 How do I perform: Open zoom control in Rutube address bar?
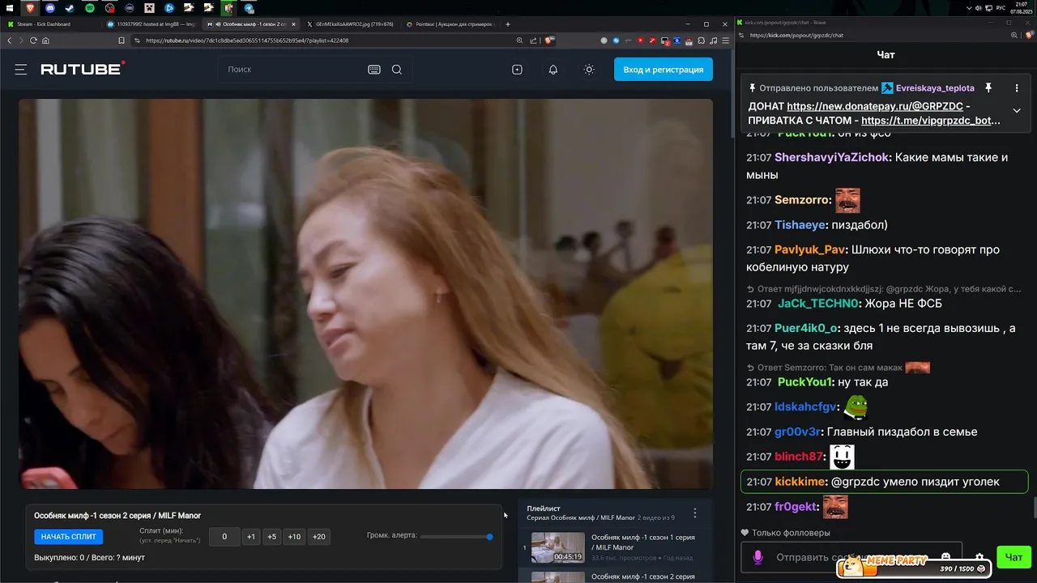tap(520, 40)
